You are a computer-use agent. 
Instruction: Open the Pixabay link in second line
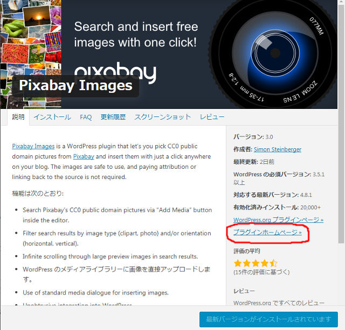(x=84, y=156)
